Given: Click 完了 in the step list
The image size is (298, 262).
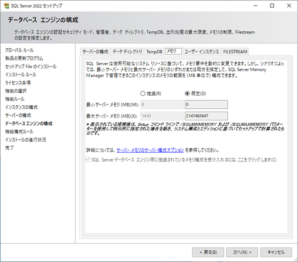Looking at the screenshot, I should click(x=9, y=148).
